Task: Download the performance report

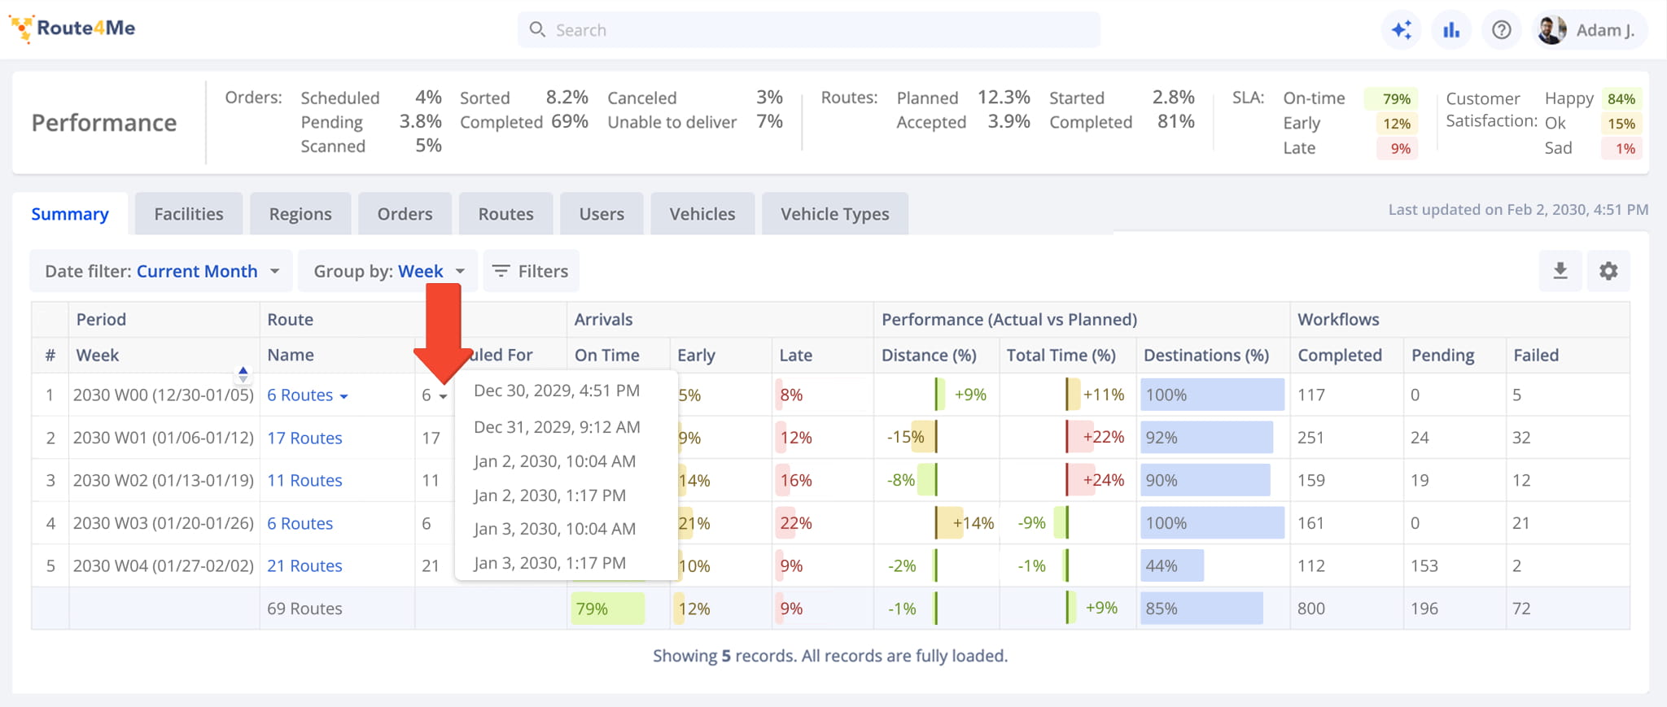Action: pyautogui.click(x=1560, y=271)
